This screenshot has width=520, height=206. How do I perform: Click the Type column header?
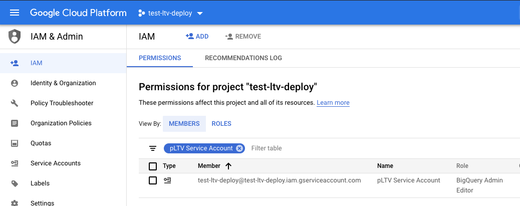tap(169, 166)
